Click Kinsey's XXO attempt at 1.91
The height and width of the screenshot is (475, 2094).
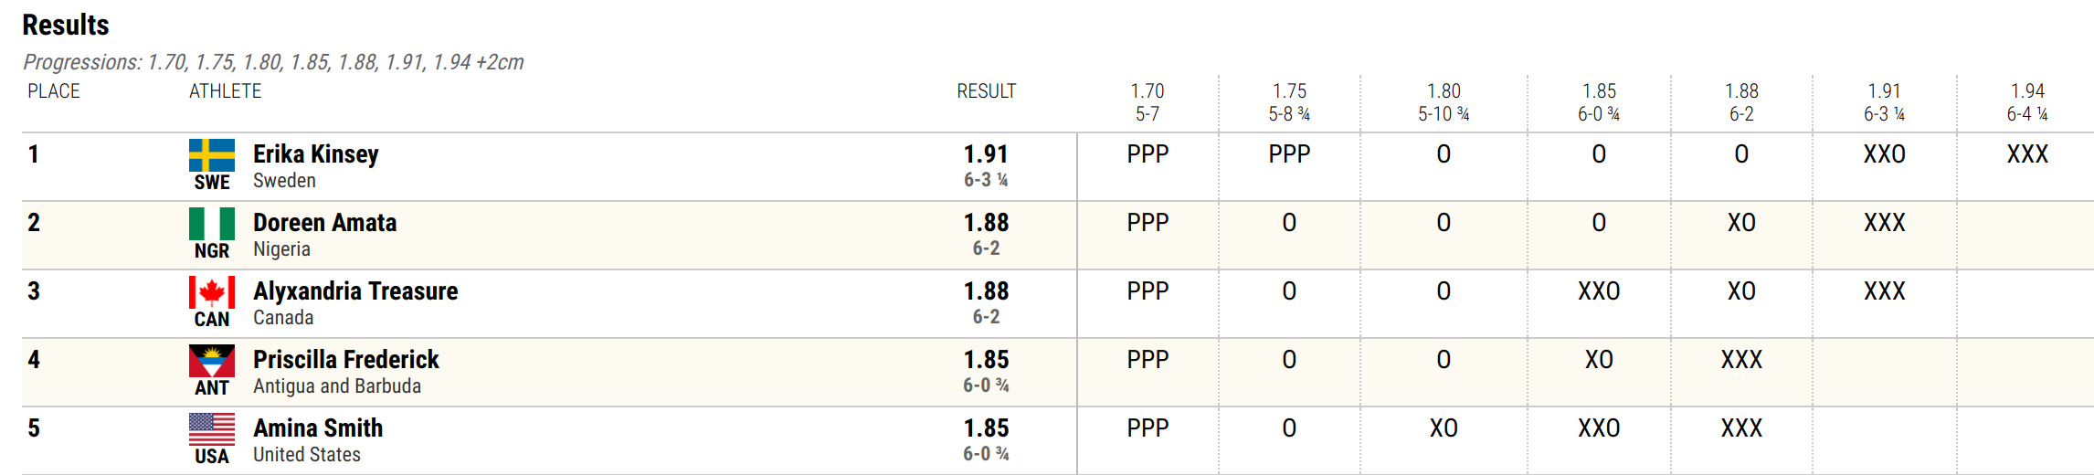1884,154
